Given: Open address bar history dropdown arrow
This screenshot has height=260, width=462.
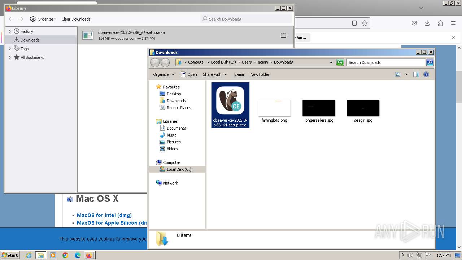Looking at the screenshot, I should pos(331,62).
